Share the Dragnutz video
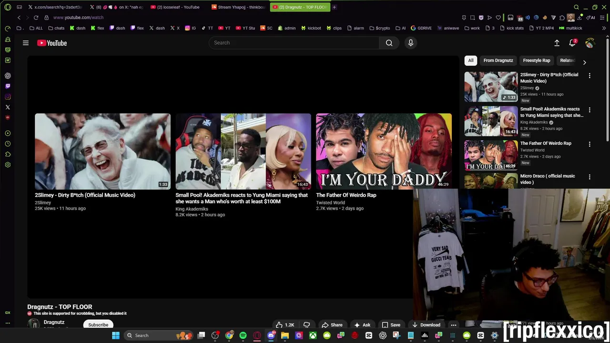The width and height of the screenshot is (610, 343). (332, 325)
